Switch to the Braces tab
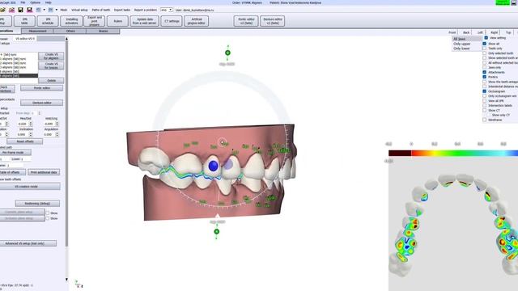518x291 pixels. coord(103,31)
